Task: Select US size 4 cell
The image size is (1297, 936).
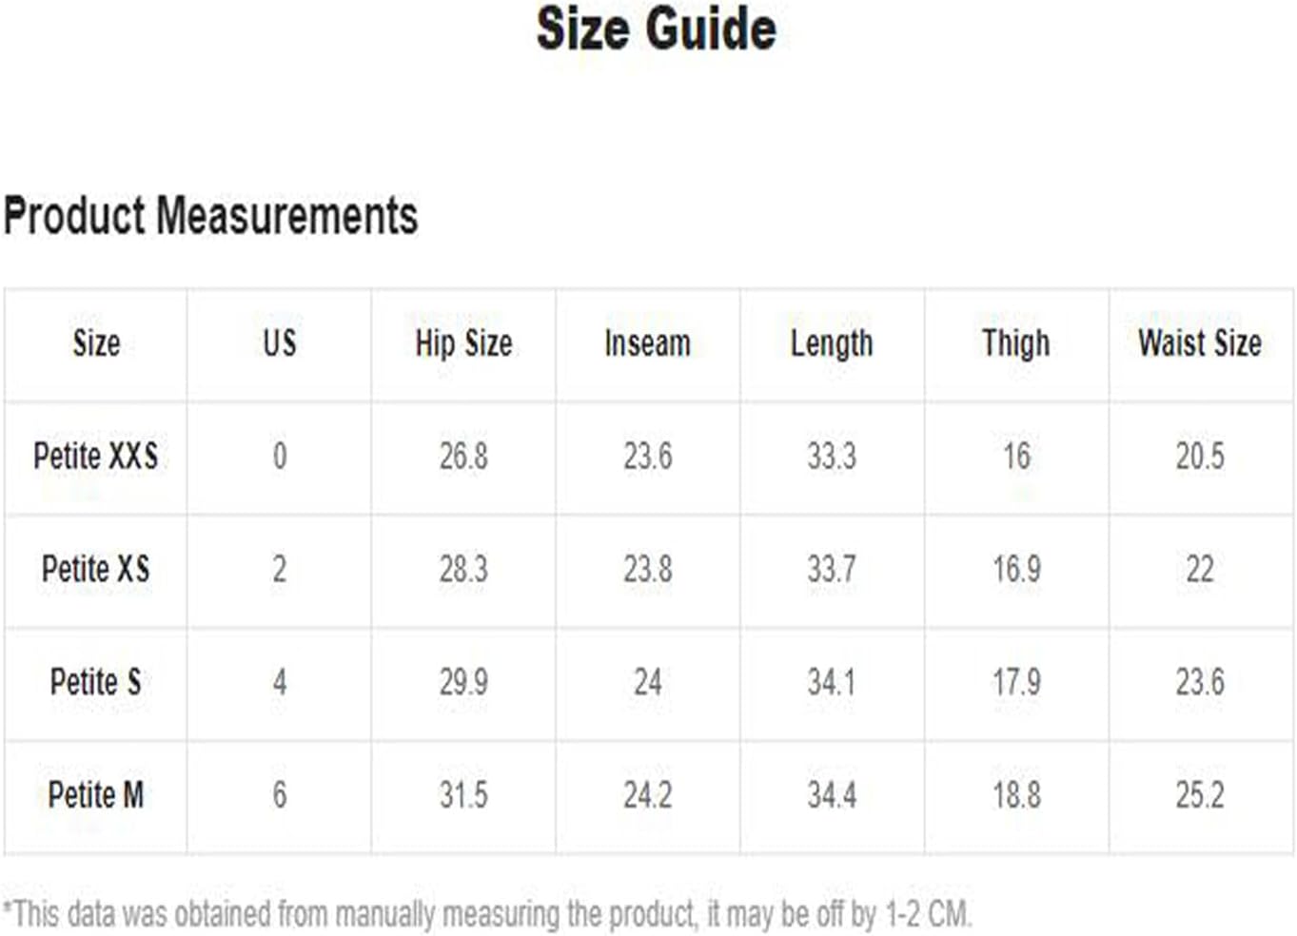Action: pyautogui.click(x=280, y=682)
